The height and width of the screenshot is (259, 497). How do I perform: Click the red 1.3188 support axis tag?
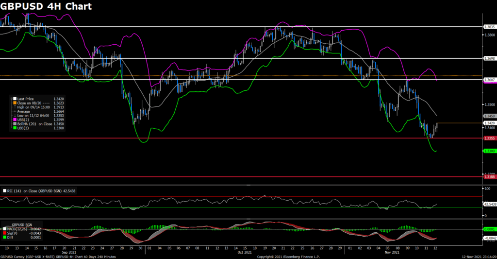[x=490, y=177]
